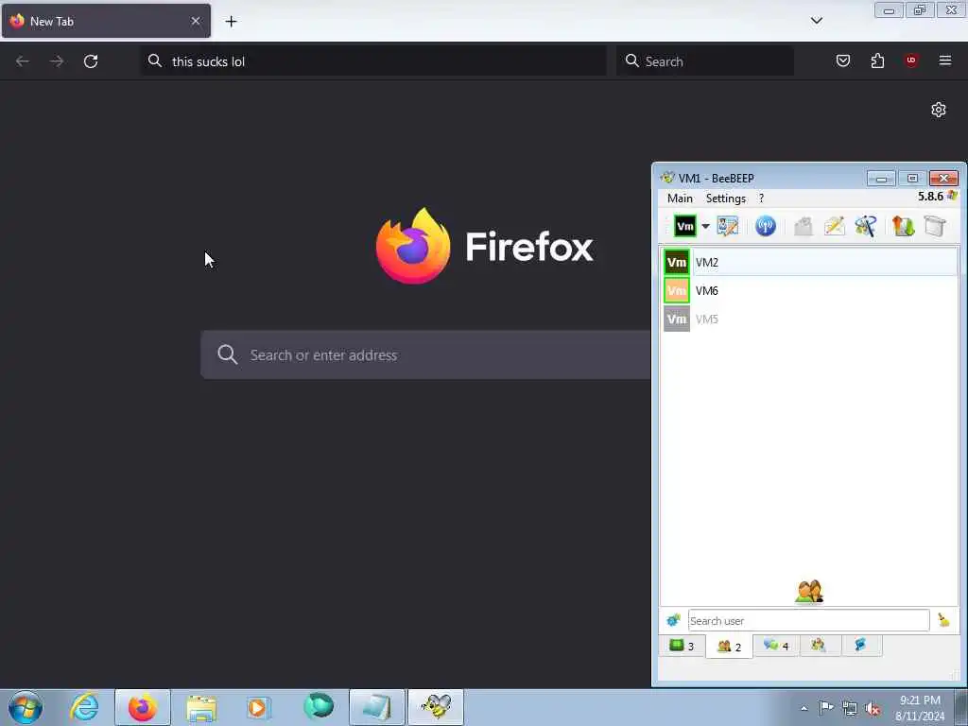The height and width of the screenshot is (726, 968).
Task: Open the Main menu in BeeBEEP
Action: coord(680,199)
